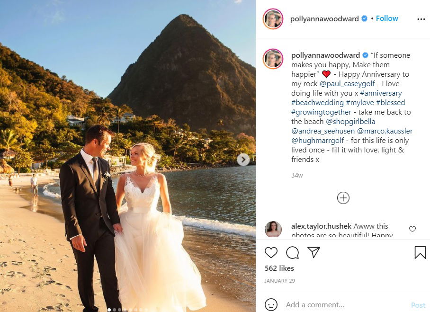The width and height of the screenshot is (430, 312).
Task: Open pollyannawoodward profile picture in header
Action: coord(273,18)
